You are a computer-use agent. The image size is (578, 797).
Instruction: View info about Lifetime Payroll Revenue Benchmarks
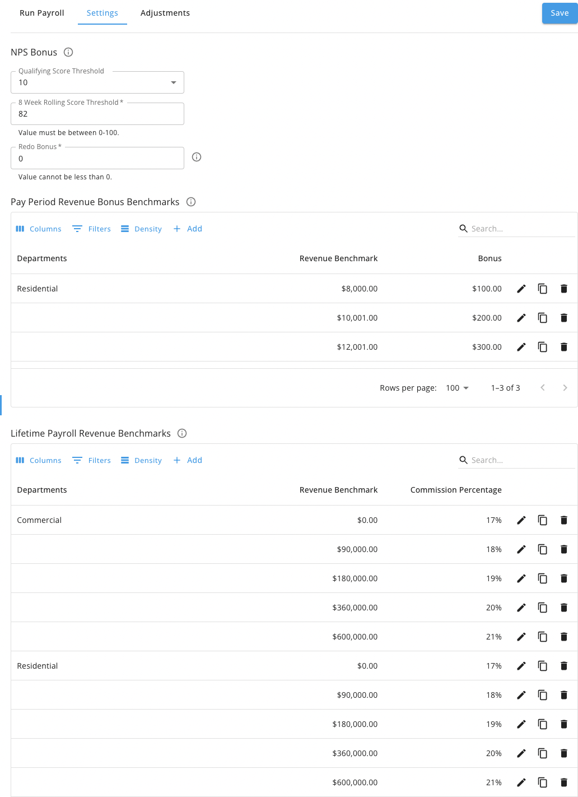pyautogui.click(x=182, y=433)
